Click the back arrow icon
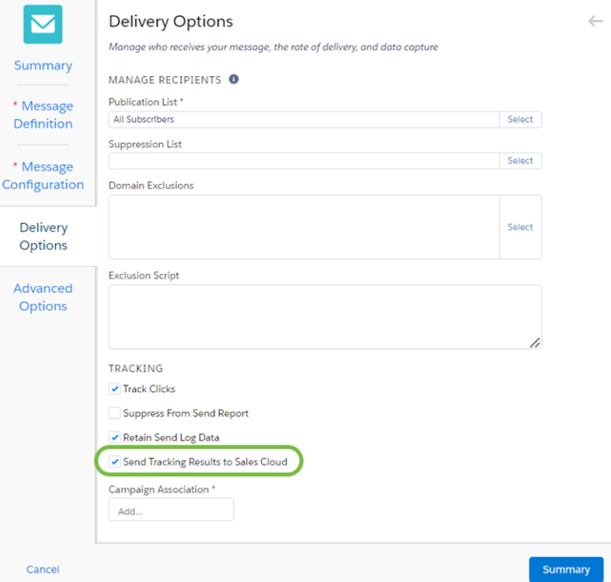 point(596,21)
